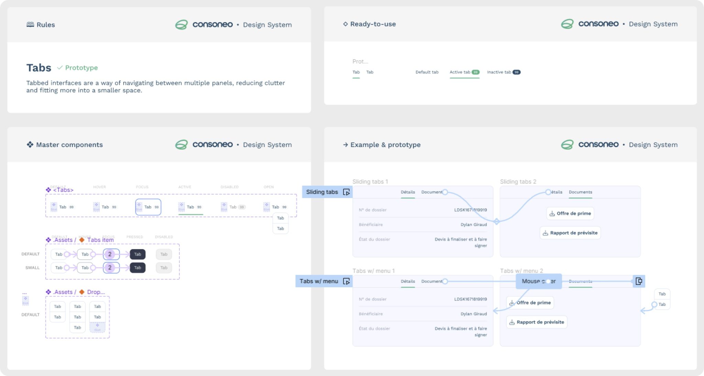Click the purple component icon beside <Tabs>

(48, 190)
